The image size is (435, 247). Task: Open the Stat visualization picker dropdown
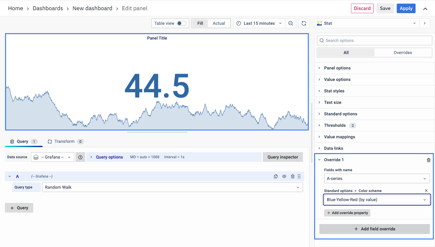pyautogui.click(x=367, y=23)
